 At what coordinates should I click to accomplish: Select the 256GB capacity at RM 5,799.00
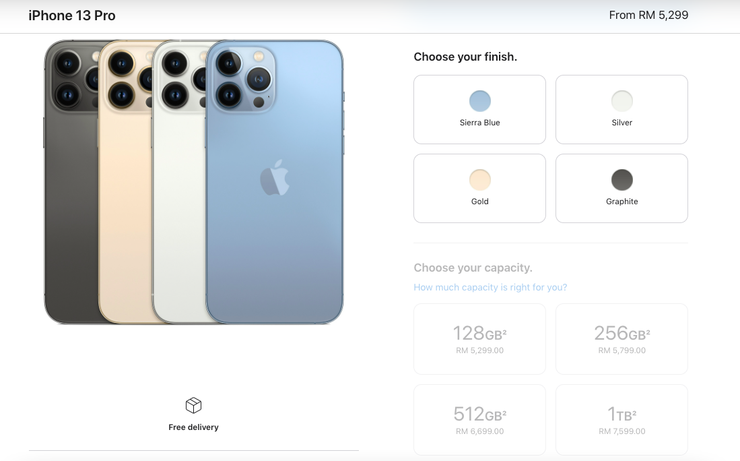(x=621, y=339)
